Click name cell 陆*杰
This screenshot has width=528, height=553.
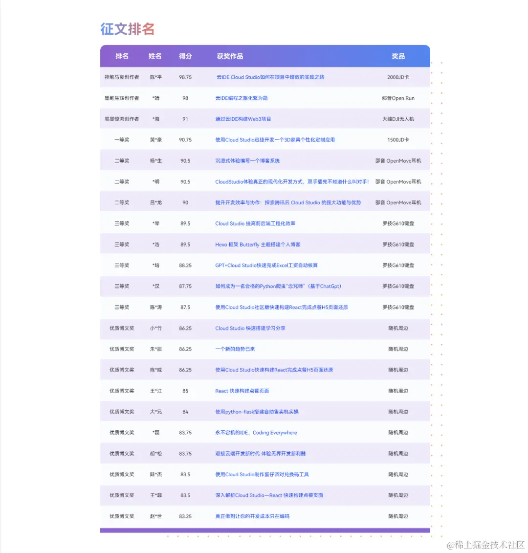[x=155, y=475]
